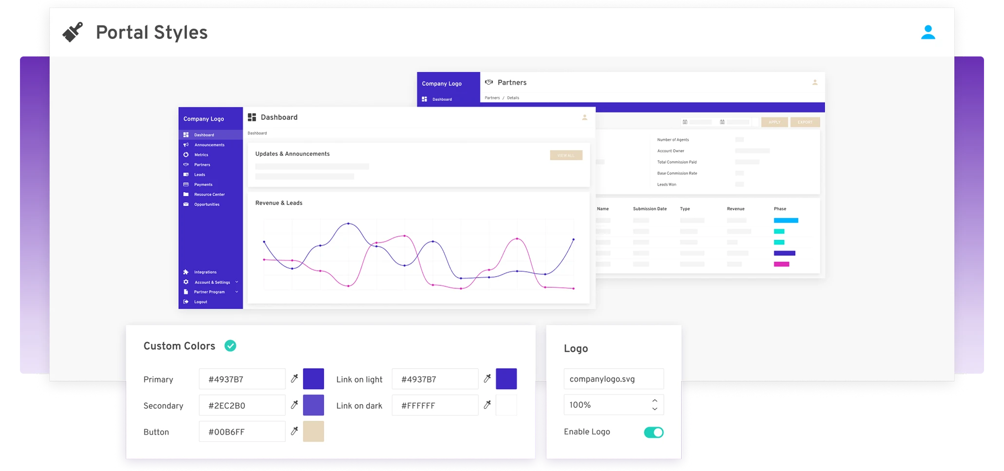The image size is (1004, 471).
Task: Click the beige Button color swatch
Action: 314,432
